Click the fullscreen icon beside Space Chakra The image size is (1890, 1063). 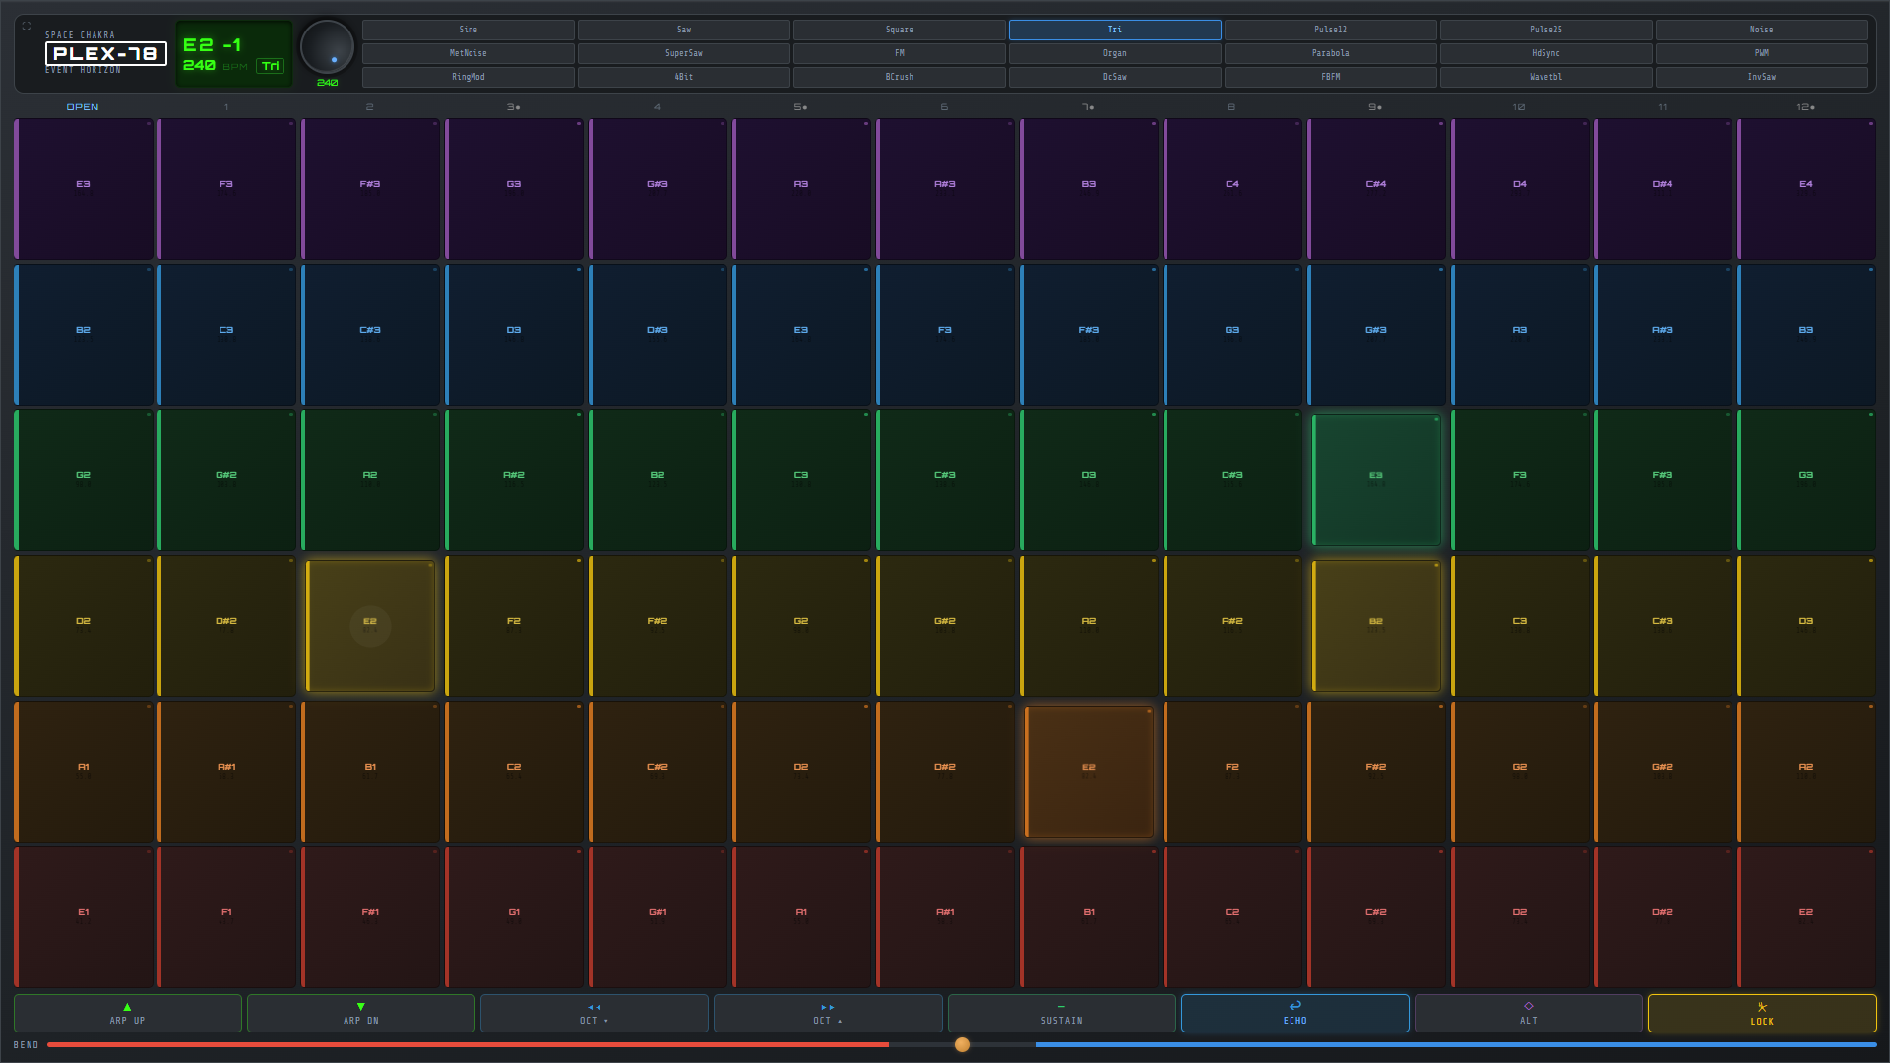[27, 27]
